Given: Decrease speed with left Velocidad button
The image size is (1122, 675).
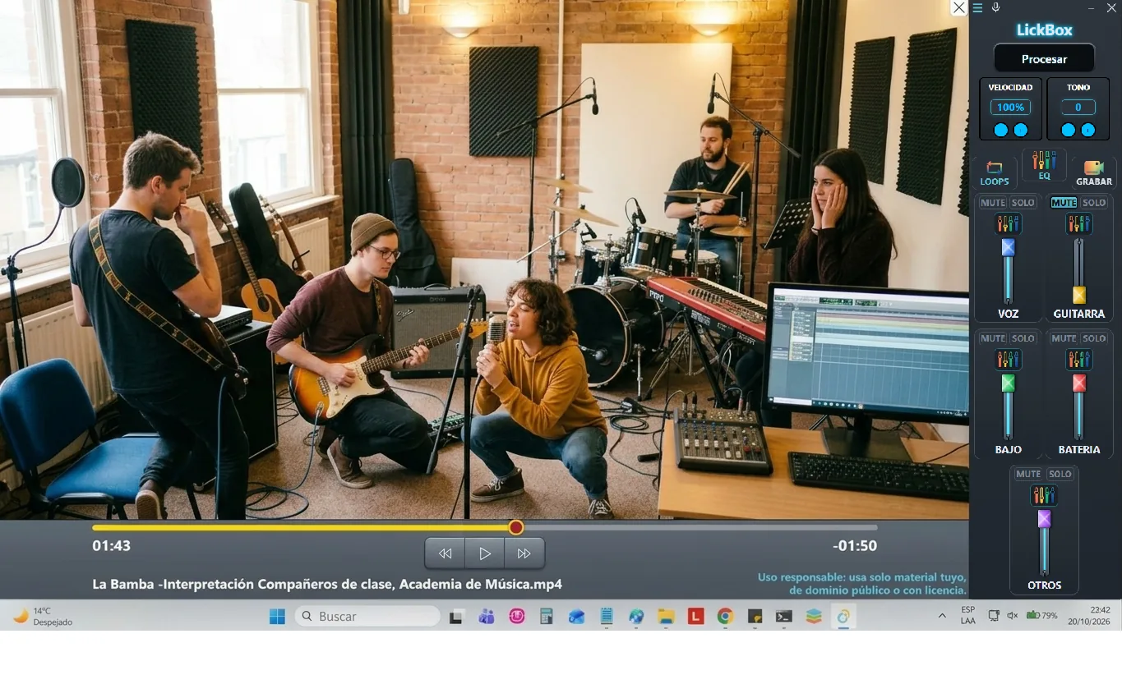Looking at the screenshot, I should pos(1000,130).
